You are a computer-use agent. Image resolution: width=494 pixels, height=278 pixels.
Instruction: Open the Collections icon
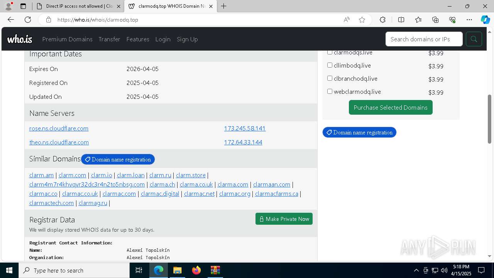coord(435,20)
